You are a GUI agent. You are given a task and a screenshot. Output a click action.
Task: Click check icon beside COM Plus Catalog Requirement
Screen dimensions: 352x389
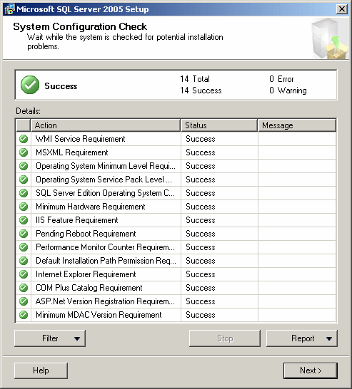[x=24, y=288]
